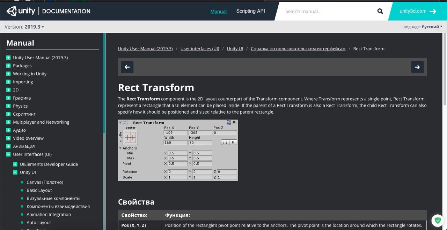The image size is (447, 230).
Task: Go to previous page arrow button
Action: 127,67
